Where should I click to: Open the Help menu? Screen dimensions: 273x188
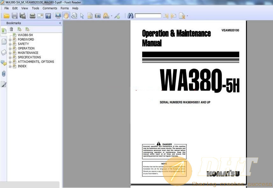pos(75,8)
